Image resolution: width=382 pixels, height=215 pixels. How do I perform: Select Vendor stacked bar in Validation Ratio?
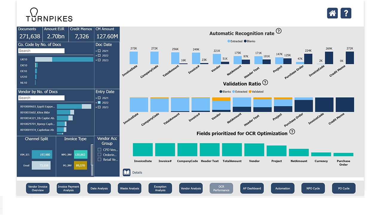click(x=221, y=105)
